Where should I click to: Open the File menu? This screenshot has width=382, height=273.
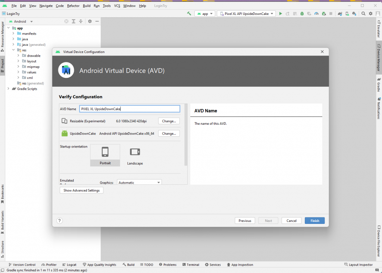click(14, 6)
